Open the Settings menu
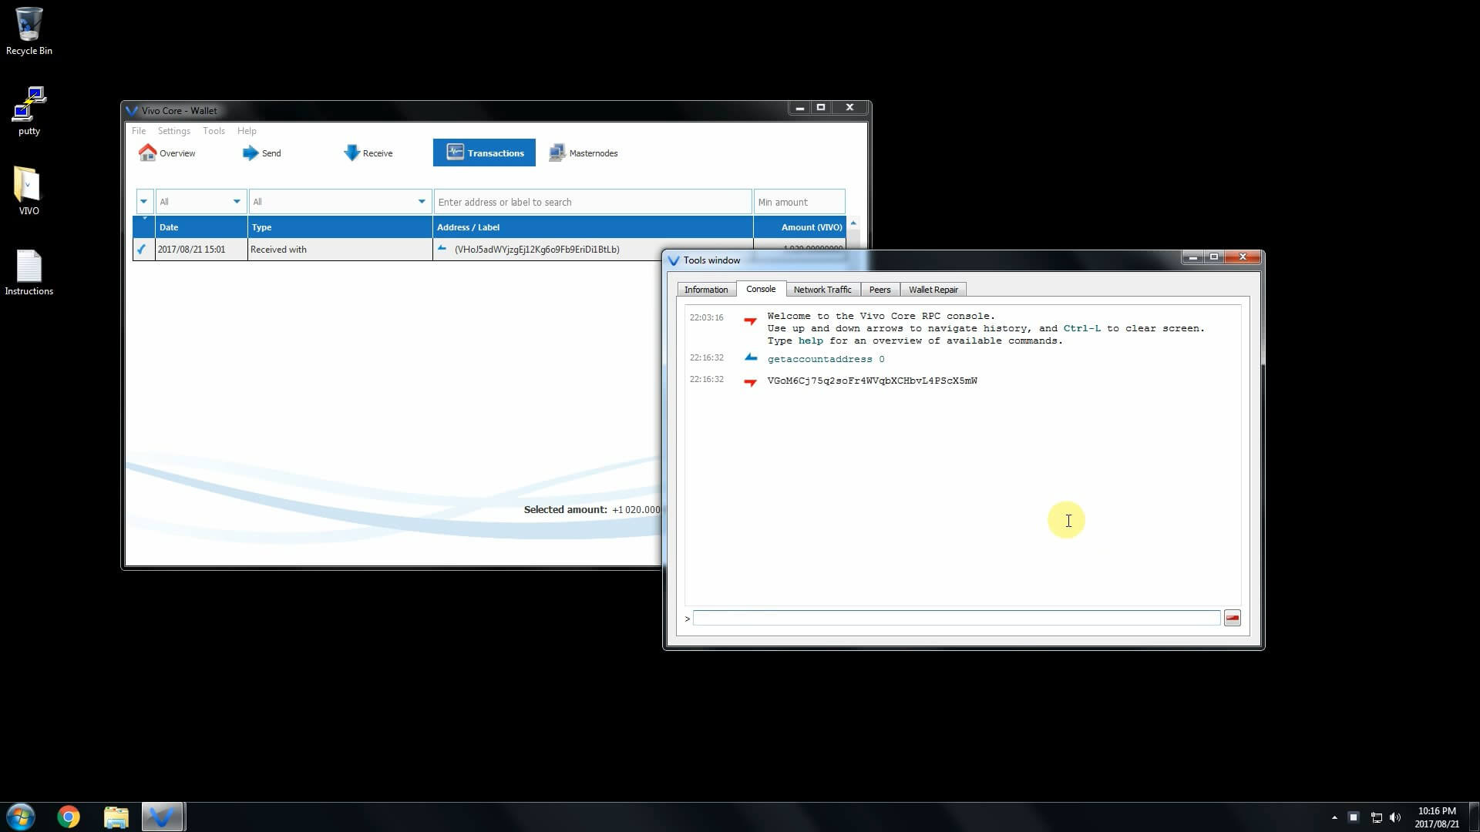The height and width of the screenshot is (832, 1480). 174,131
